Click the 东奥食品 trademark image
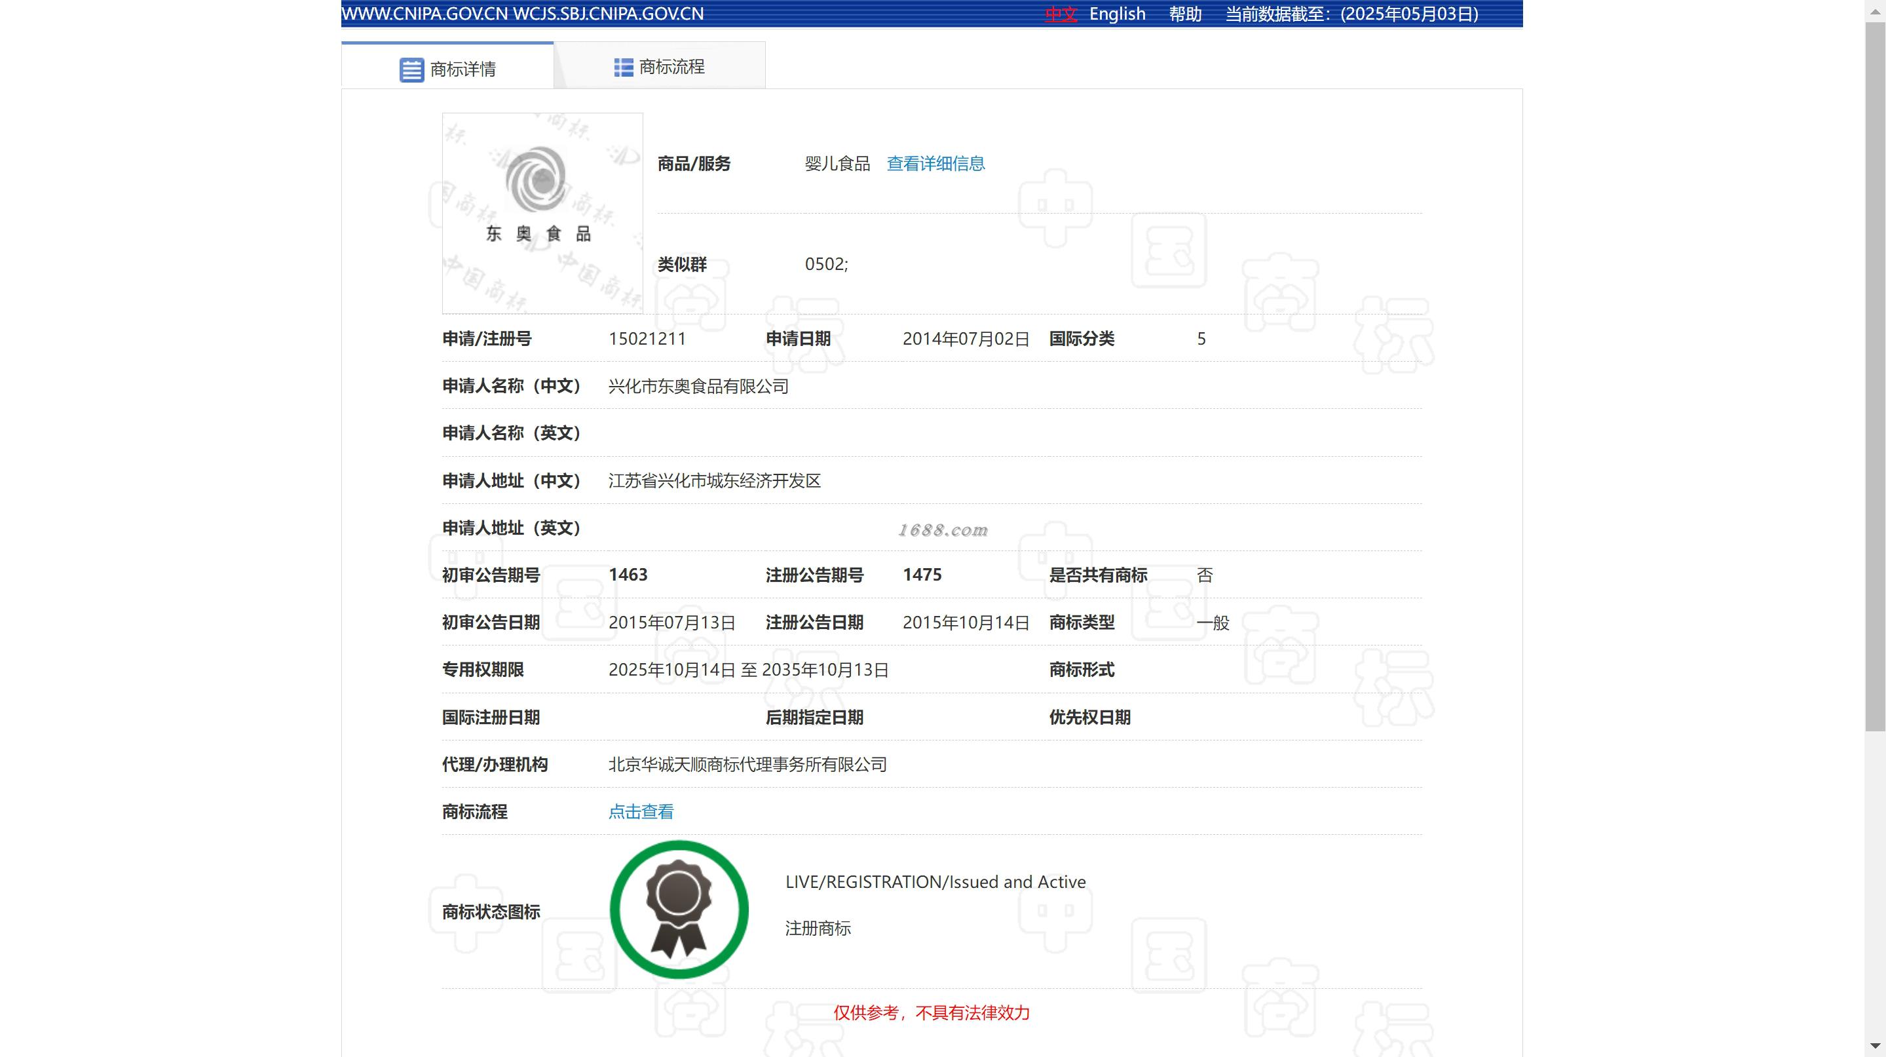Viewport: 1886px width, 1057px height. (x=542, y=213)
